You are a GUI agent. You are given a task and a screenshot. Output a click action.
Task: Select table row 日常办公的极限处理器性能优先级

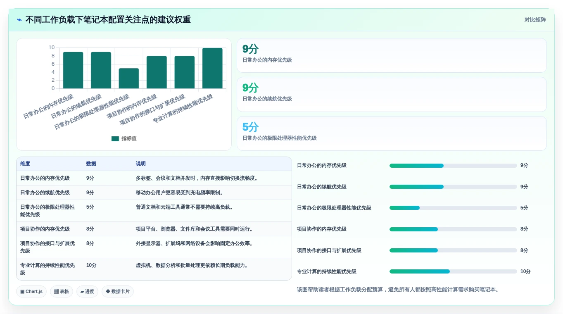(154, 211)
